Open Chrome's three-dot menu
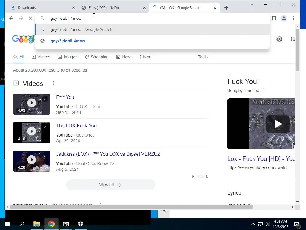306x230 pixels. point(293,18)
